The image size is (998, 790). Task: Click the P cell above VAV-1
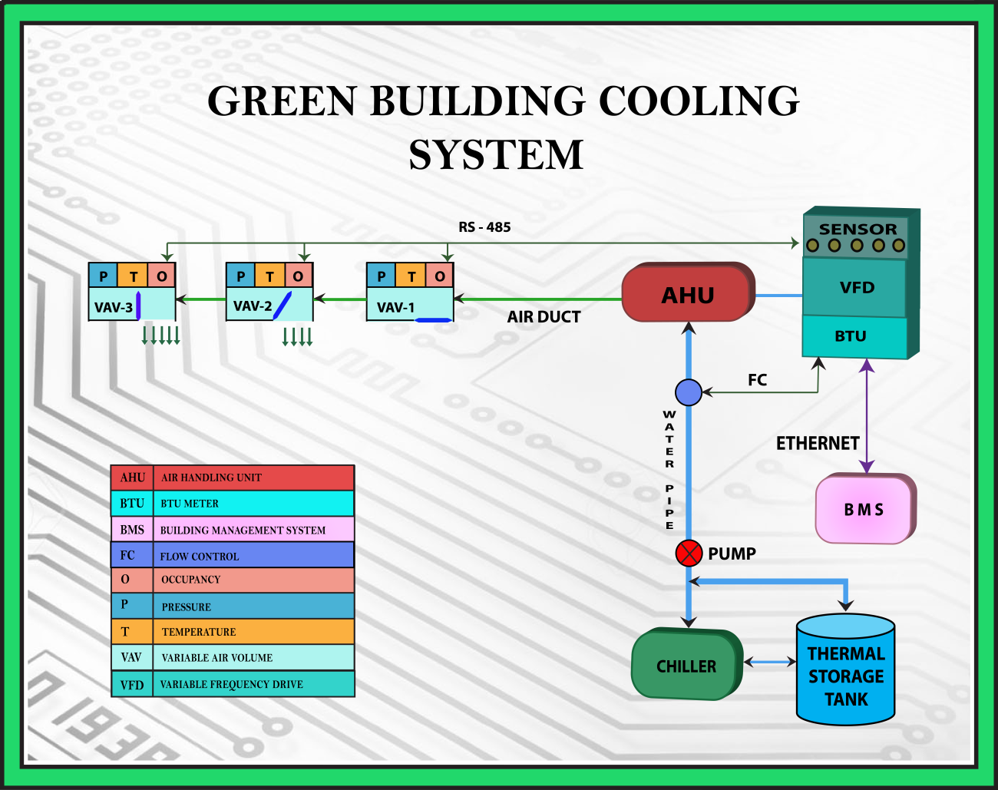click(x=382, y=276)
